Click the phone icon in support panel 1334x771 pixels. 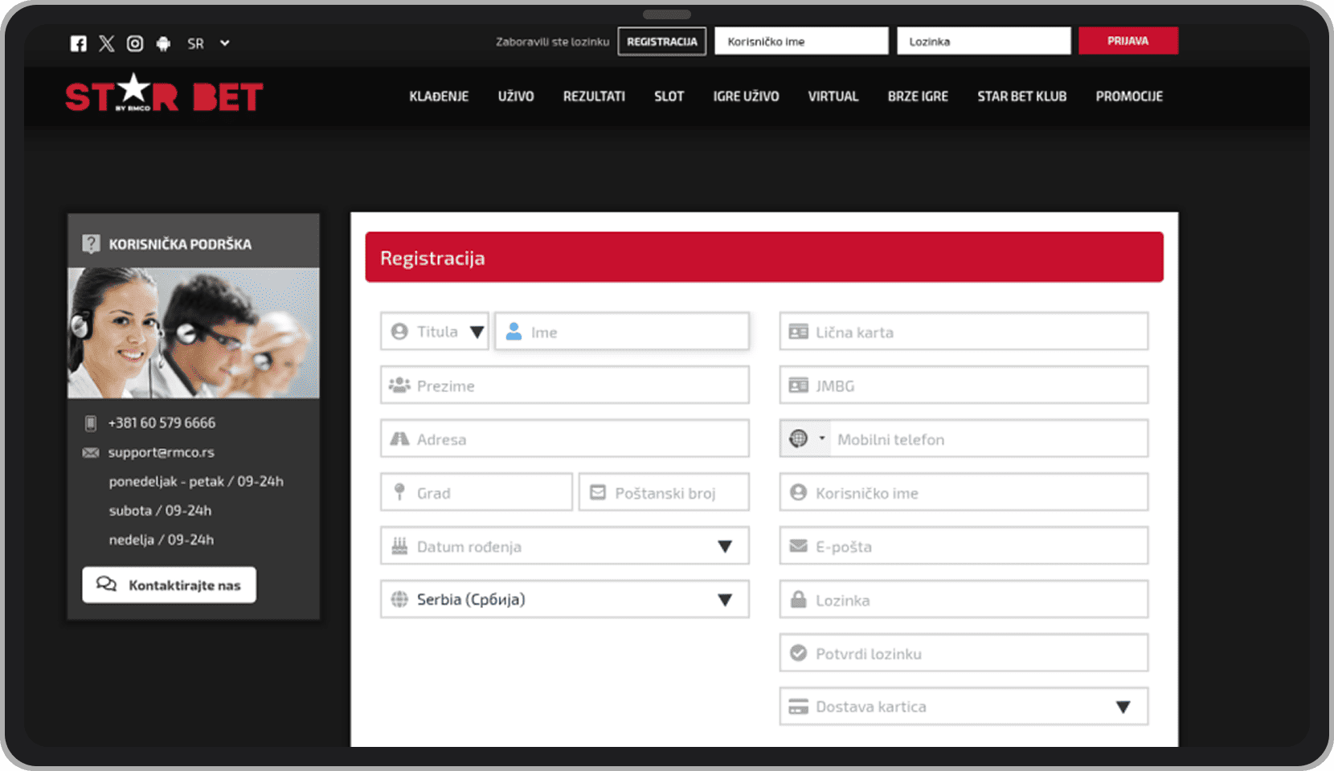91,422
